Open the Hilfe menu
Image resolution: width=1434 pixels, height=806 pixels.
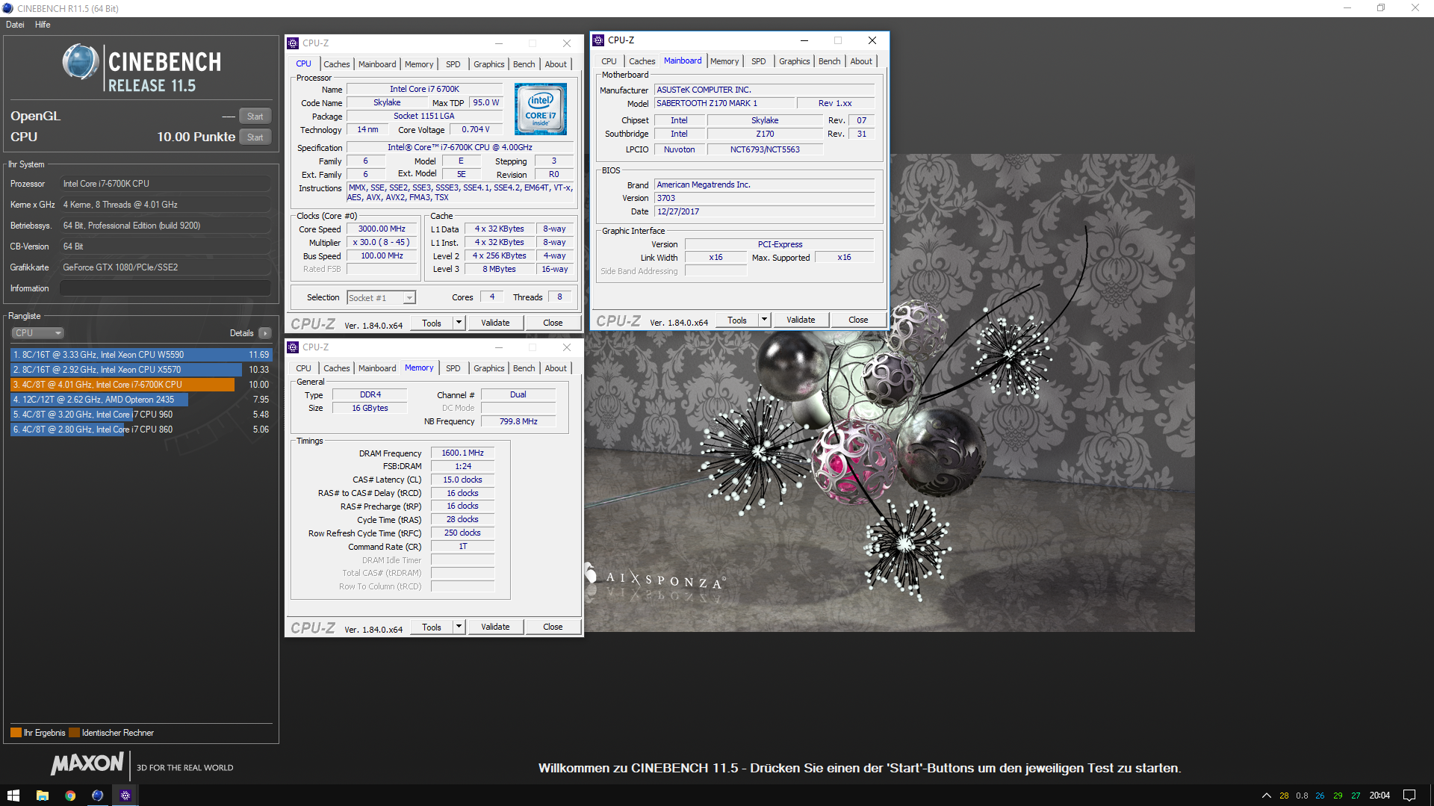click(x=43, y=25)
